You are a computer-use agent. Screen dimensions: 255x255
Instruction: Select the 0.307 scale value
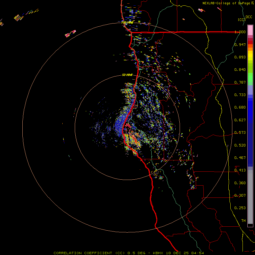click(x=240, y=195)
